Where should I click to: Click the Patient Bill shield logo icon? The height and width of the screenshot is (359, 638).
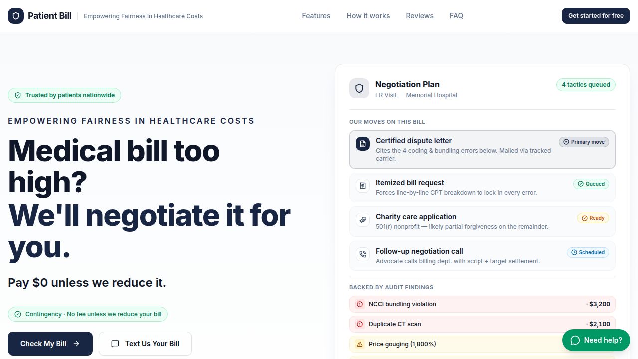click(x=16, y=16)
